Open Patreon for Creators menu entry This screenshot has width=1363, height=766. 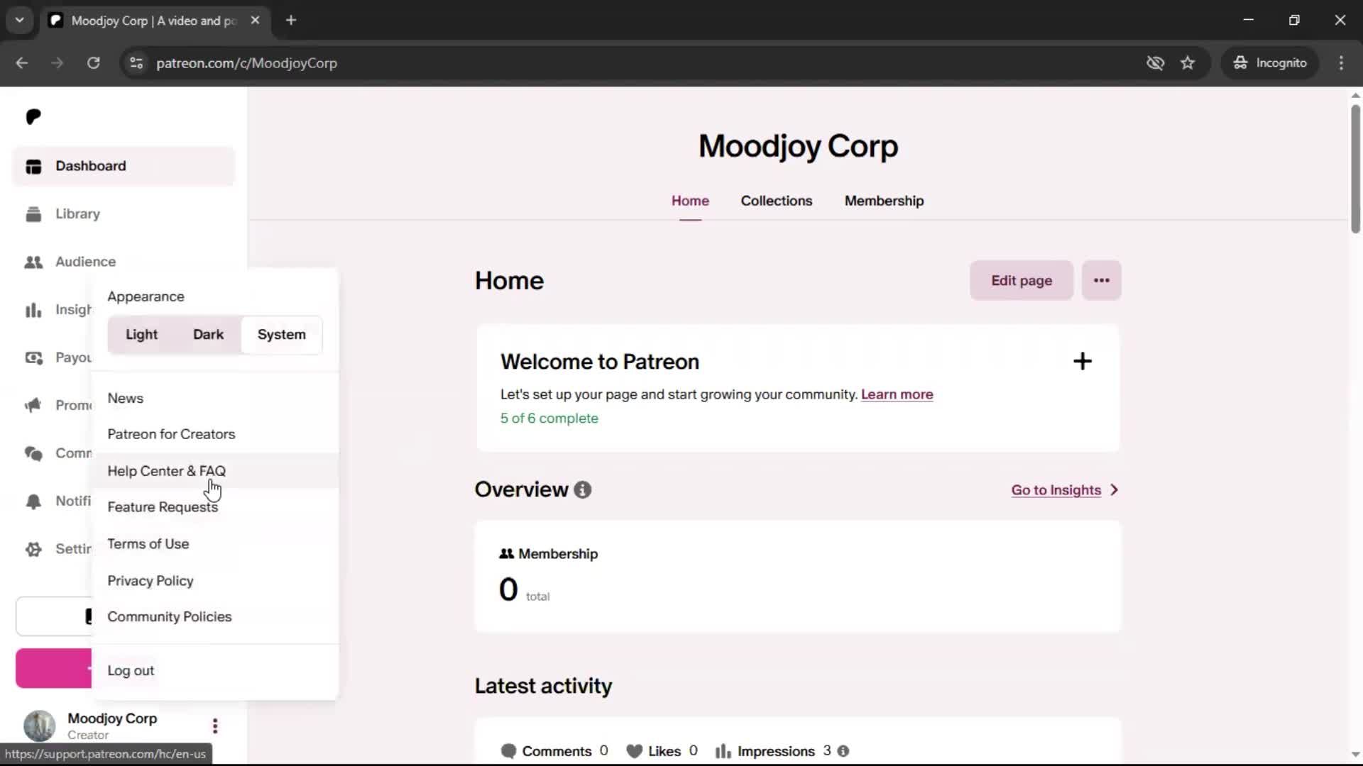[x=215, y=434]
